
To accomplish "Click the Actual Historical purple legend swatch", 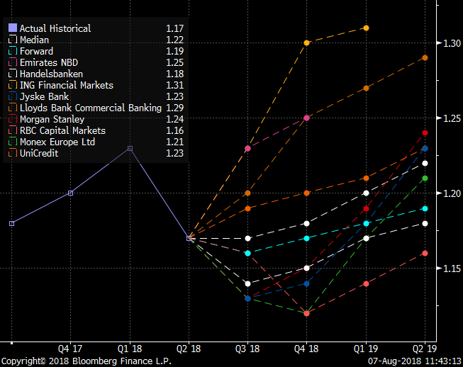I will tap(13, 28).
